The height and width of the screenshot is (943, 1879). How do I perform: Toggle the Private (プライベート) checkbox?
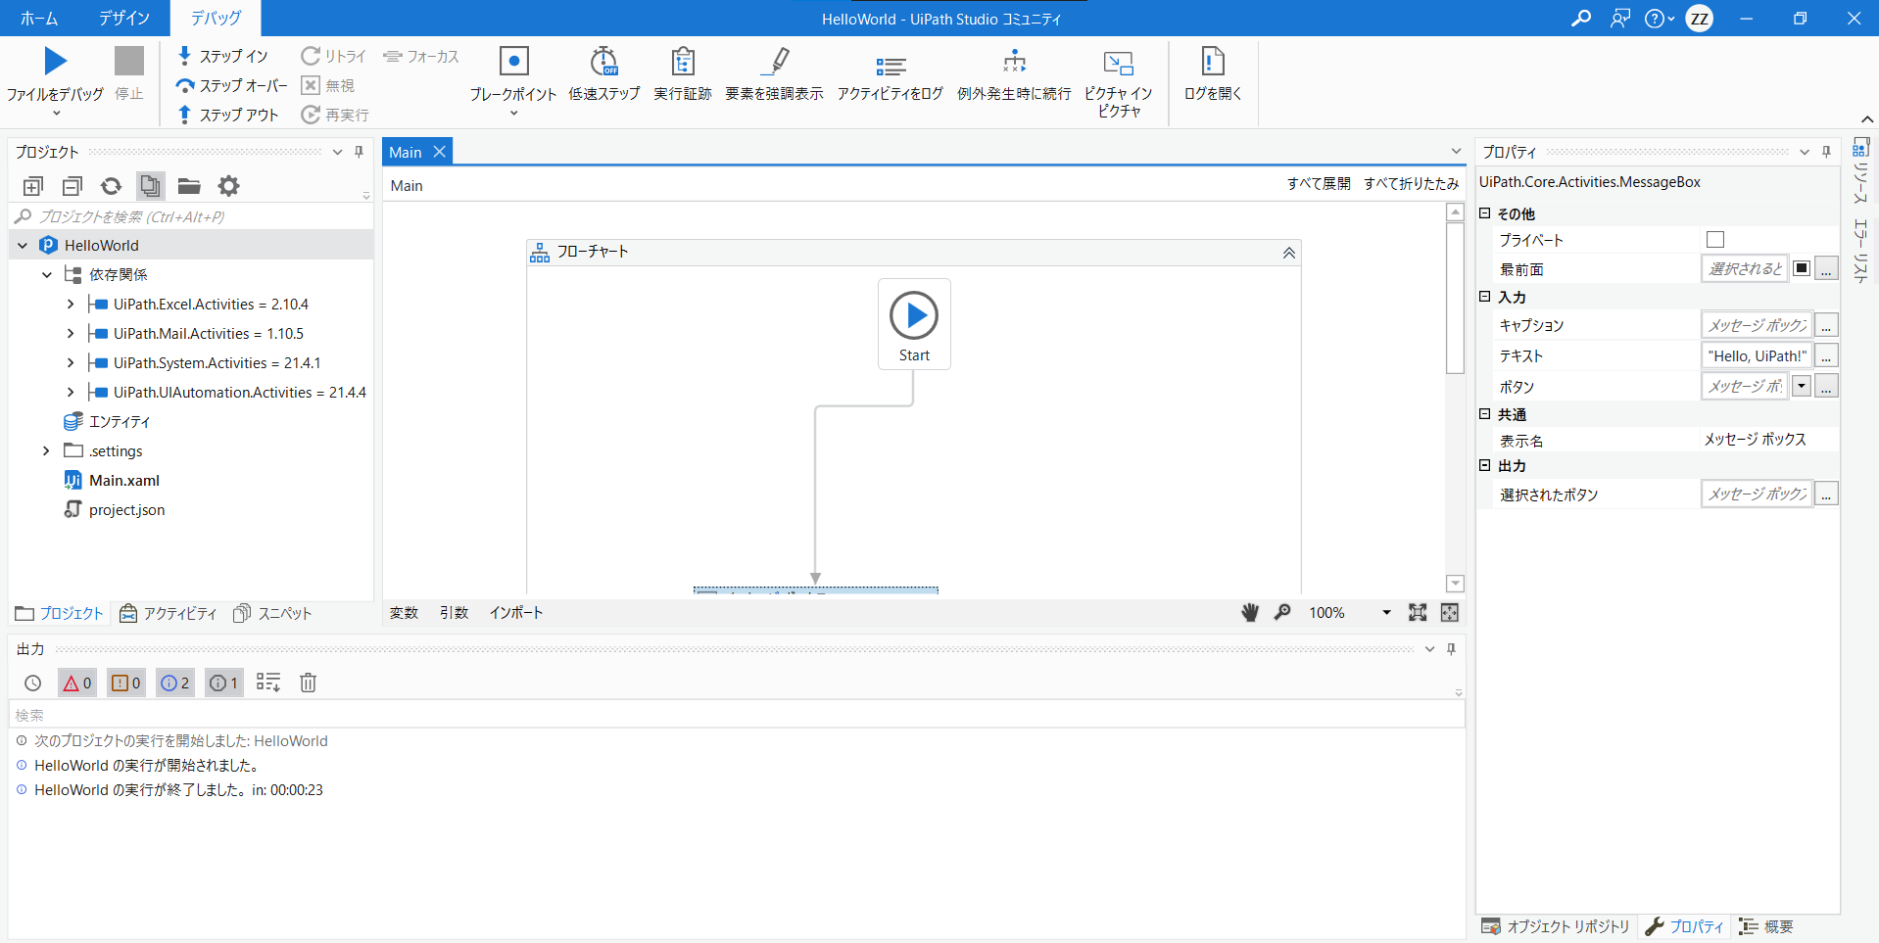pyautogui.click(x=1714, y=240)
